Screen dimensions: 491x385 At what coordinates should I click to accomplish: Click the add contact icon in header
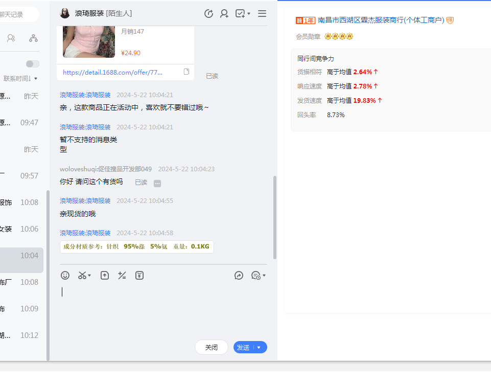[224, 14]
